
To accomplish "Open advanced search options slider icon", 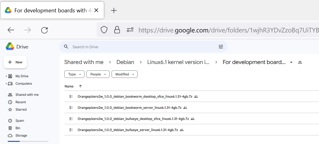I will (x=221, y=47).
